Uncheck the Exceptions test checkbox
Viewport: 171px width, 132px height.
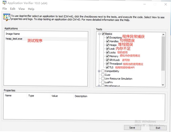[107, 37]
